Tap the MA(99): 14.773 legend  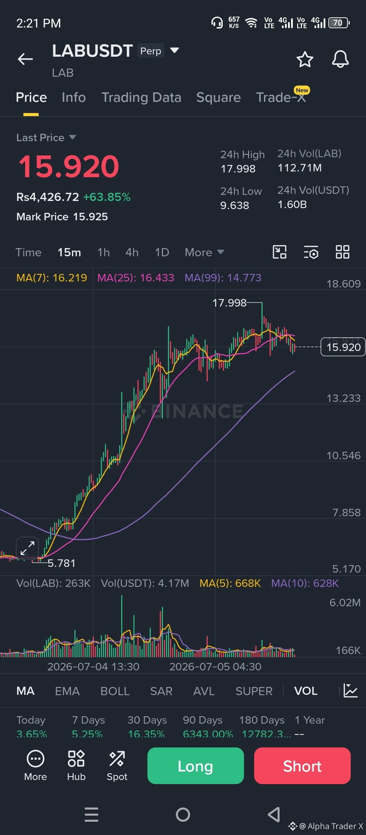coord(223,278)
